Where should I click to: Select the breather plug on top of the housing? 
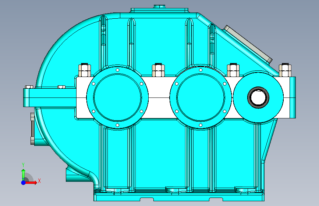(x=160, y=7)
